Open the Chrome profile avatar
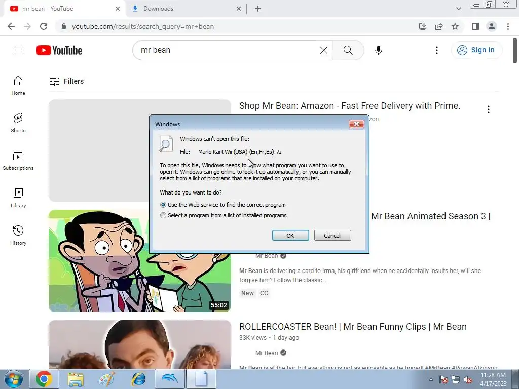Viewport: 519px width, 389px height. click(492, 26)
